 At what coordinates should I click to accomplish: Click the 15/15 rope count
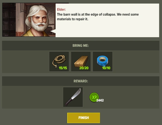63,68
